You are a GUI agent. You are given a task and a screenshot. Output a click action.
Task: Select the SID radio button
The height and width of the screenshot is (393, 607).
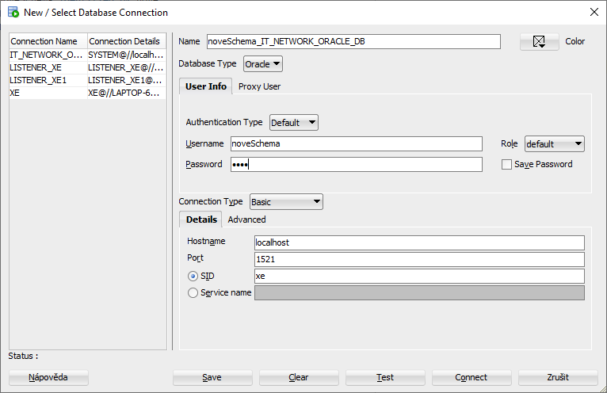click(193, 277)
